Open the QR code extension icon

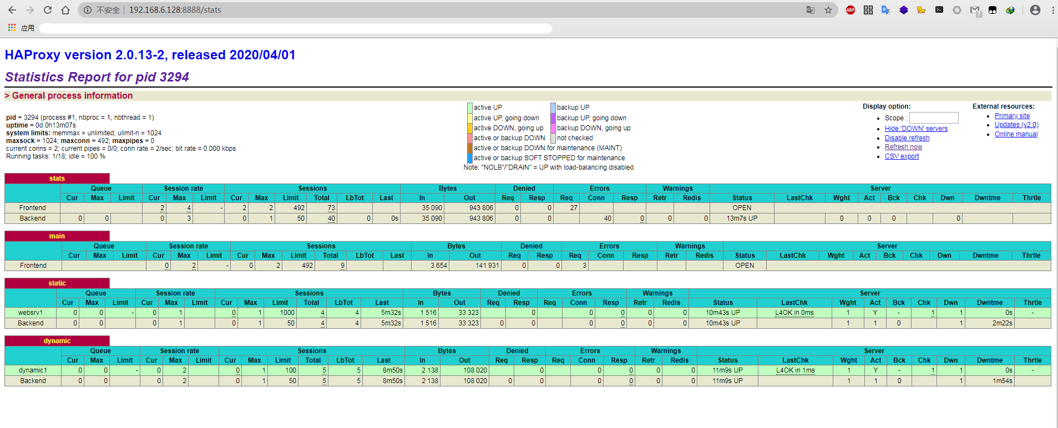click(x=868, y=10)
